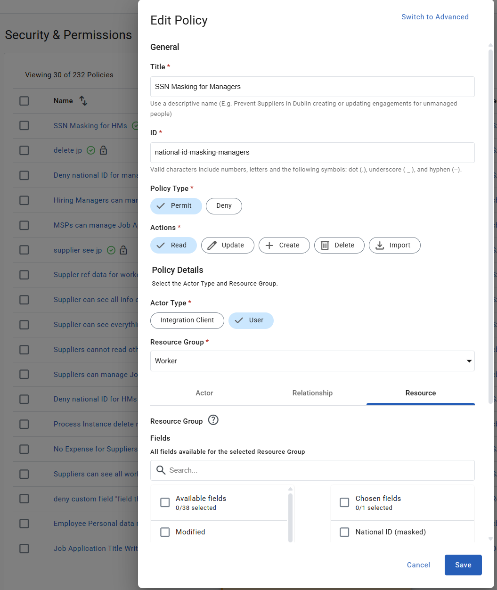The image size is (497, 590).
Task: Switch to the Resource tab
Action: [x=421, y=393]
